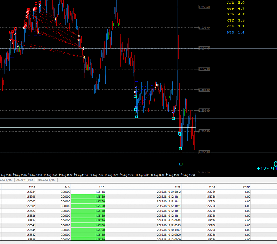The height and width of the screenshot is (244, 277).
Task: Select the trade row with open price 1.56834
Action: pyautogui.click(x=138, y=221)
